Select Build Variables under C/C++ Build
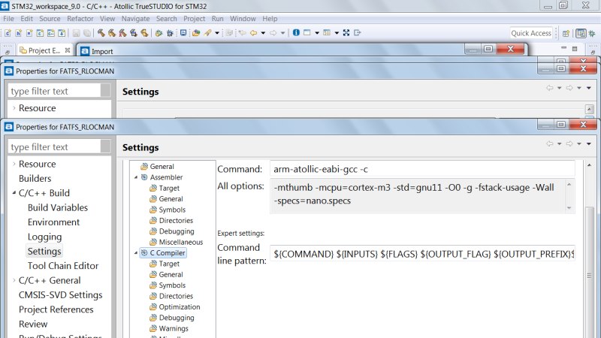This screenshot has height=338, width=601. coord(58,207)
